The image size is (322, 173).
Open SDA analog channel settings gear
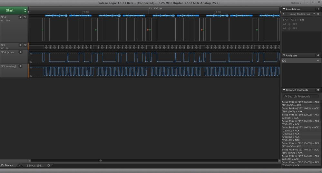tap(20, 52)
